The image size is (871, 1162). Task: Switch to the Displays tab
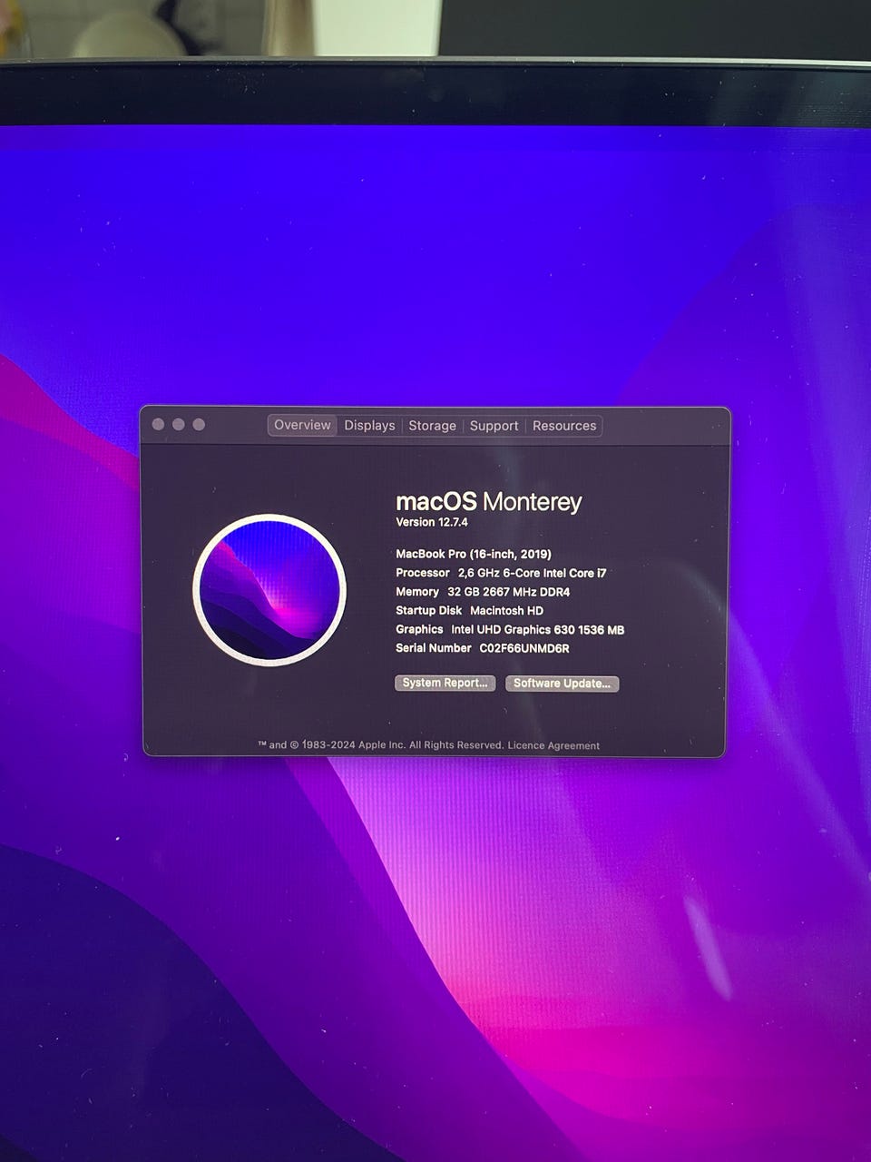tap(369, 425)
